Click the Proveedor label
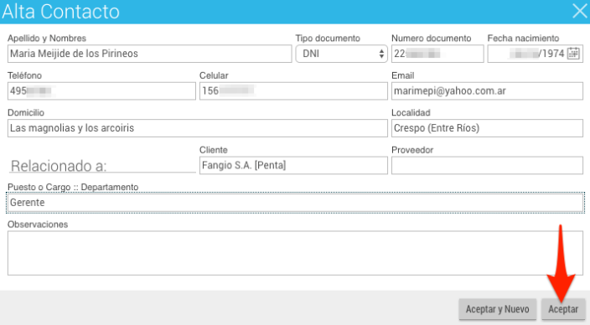 point(412,150)
